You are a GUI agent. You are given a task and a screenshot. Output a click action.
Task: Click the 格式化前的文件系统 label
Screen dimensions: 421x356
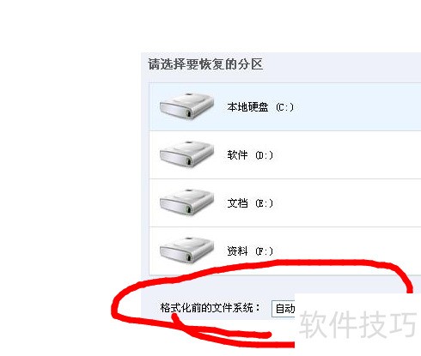[x=207, y=308]
